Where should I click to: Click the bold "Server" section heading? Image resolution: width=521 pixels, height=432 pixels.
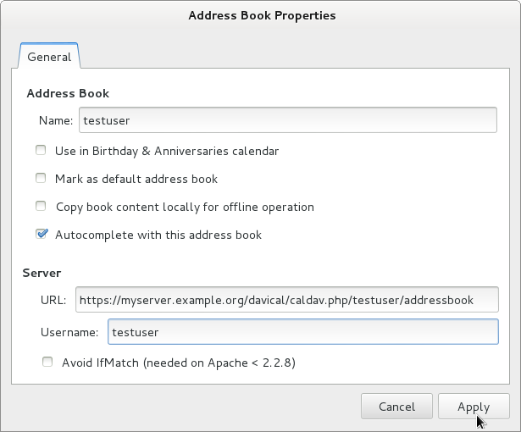pos(42,273)
